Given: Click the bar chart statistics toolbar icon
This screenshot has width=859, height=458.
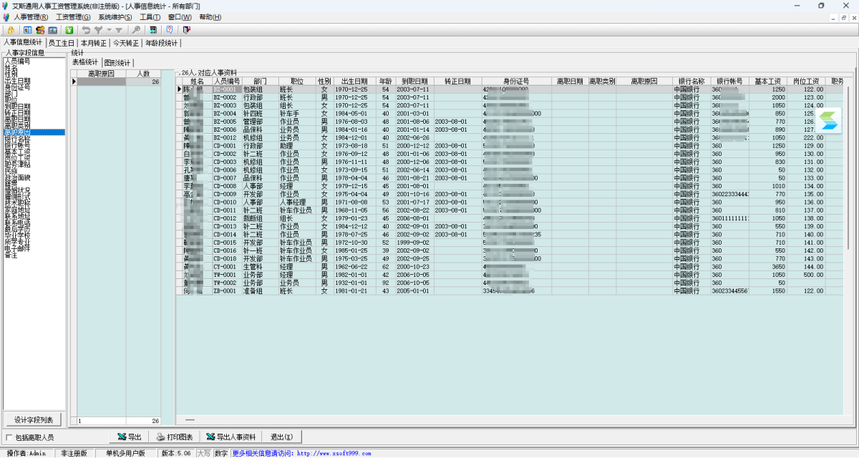Looking at the screenshot, I should (x=53, y=30).
